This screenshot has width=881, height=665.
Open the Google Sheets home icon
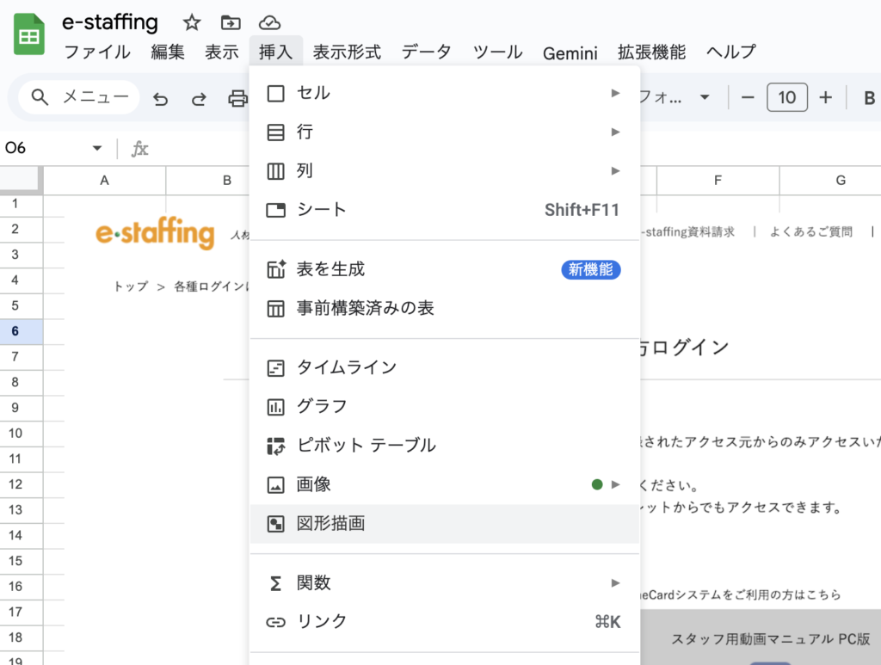pyautogui.click(x=29, y=35)
